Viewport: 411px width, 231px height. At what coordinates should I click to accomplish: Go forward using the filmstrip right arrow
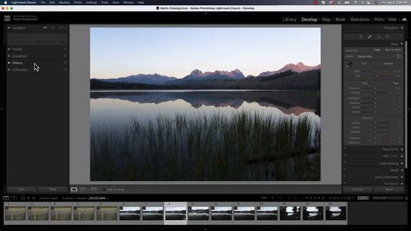pos(33,198)
